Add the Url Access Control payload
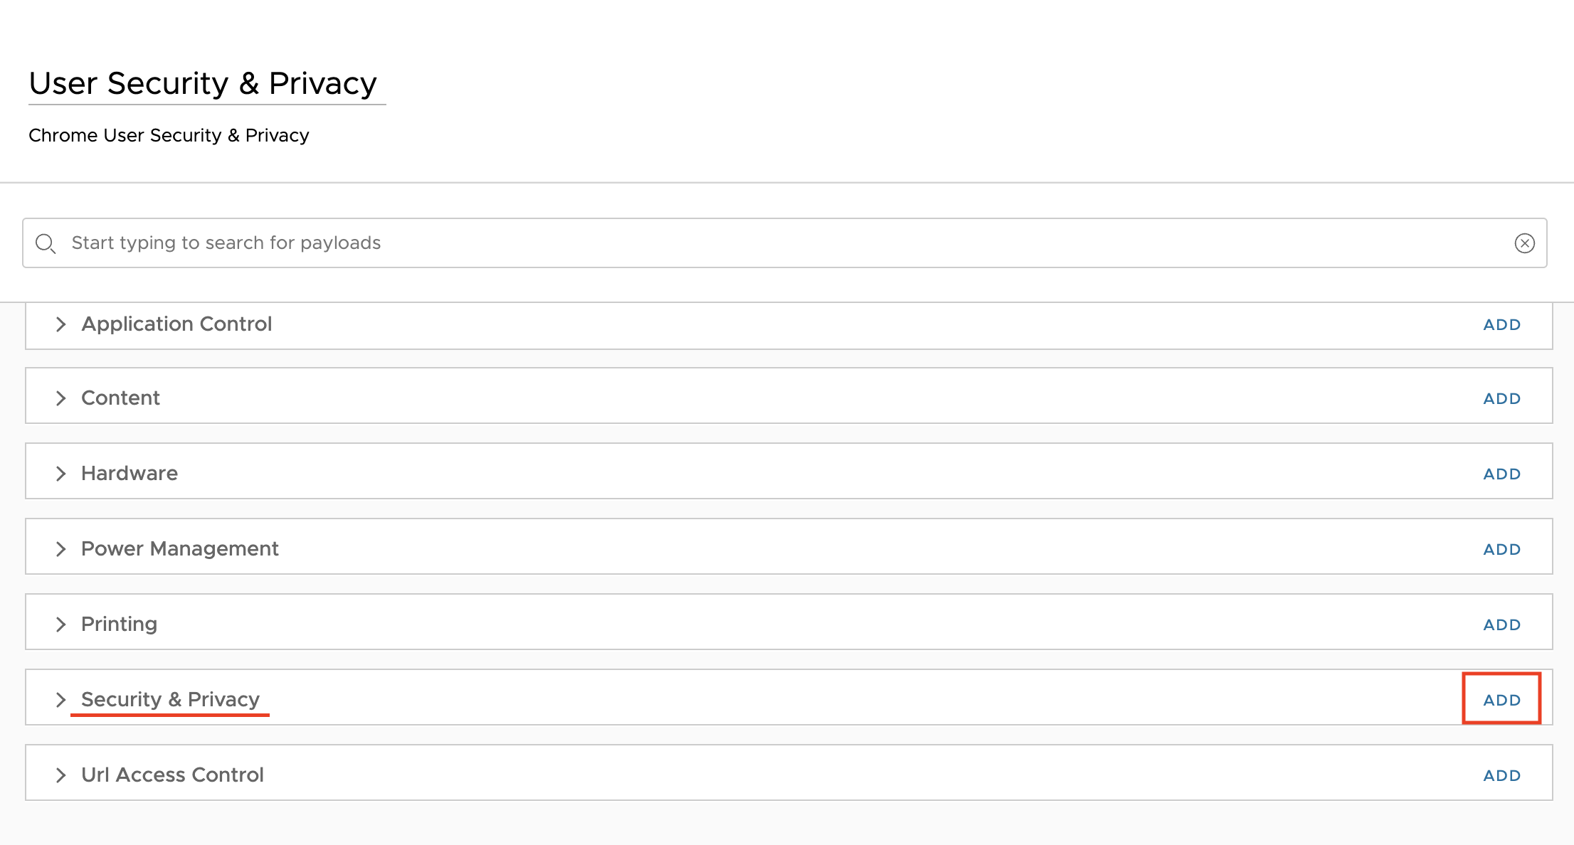 (1501, 776)
